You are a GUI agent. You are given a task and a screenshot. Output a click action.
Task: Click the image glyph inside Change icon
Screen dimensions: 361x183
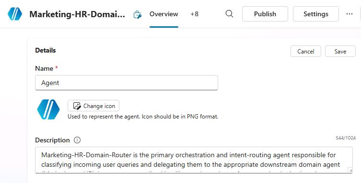click(77, 106)
